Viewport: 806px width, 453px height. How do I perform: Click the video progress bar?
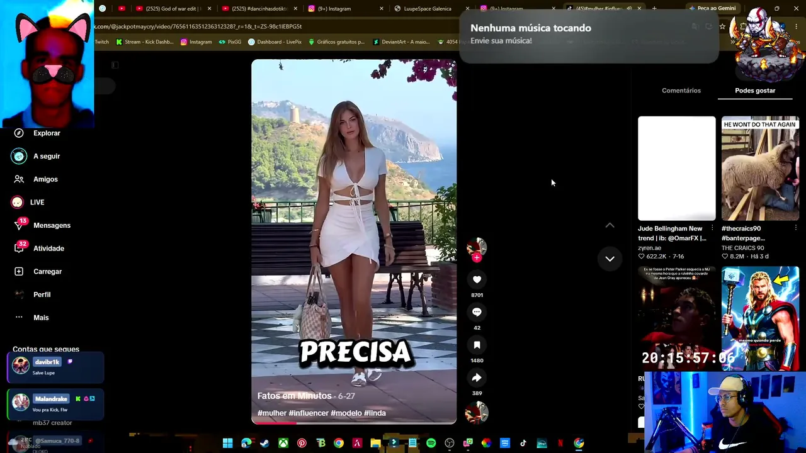tap(354, 423)
